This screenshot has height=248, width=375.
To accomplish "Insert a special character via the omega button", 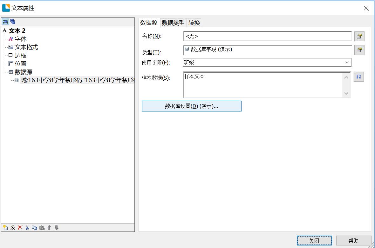I will coord(359,77).
